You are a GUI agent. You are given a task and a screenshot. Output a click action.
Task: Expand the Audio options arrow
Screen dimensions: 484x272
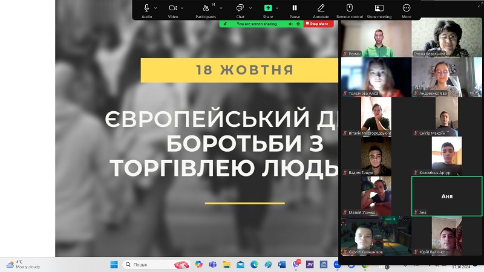155,8
